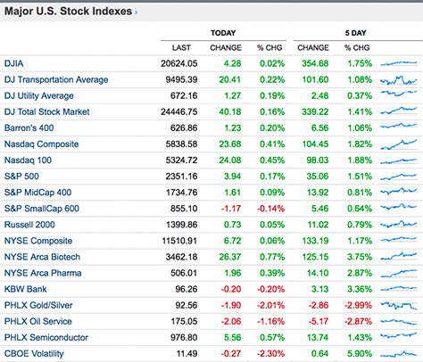Click NYSE Arca Biotech 5-day percent 3.75%

pos(360,257)
